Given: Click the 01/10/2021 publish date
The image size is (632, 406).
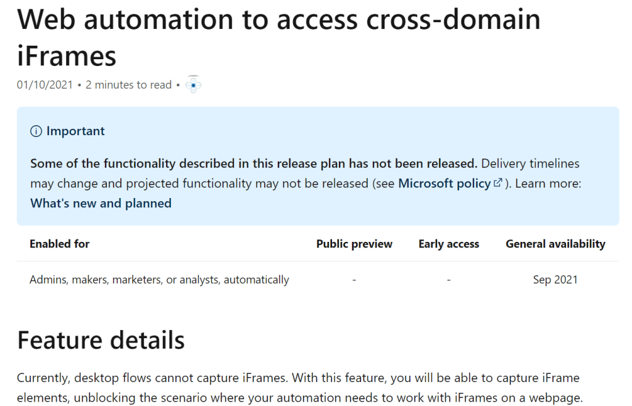Looking at the screenshot, I should (x=44, y=85).
